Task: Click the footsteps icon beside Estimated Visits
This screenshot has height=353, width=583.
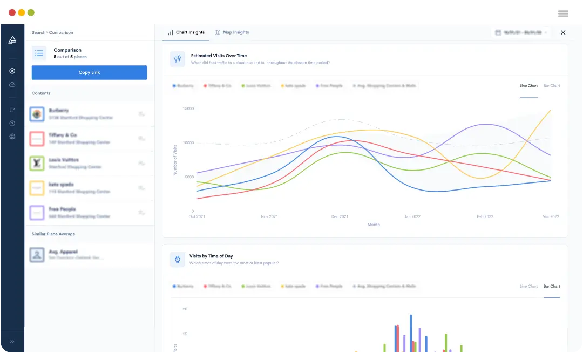Action: 178,59
